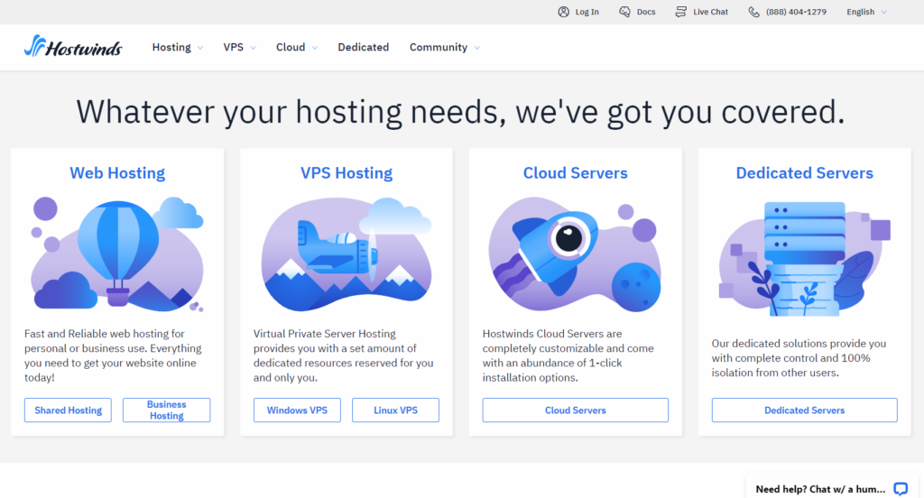Expand the Community menu chevron
This screenshot has width=924, height=498.
[x=476, y=48]
